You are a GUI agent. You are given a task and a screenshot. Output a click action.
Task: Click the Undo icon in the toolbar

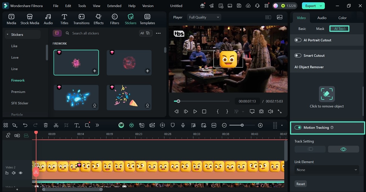click(25, 125)
